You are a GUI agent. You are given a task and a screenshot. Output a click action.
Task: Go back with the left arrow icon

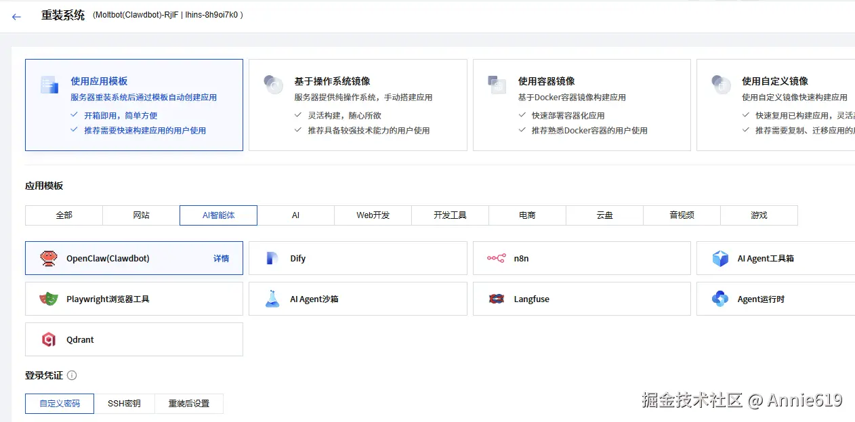16,16
